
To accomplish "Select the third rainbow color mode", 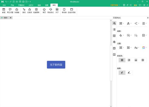I will coord(136,60).
